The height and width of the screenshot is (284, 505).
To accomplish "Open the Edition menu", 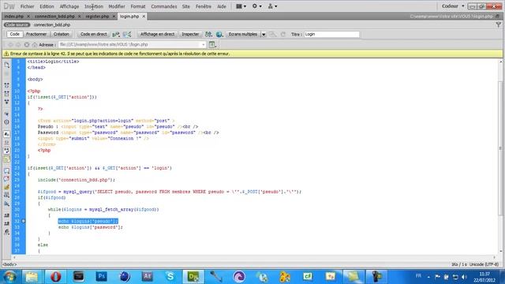I will [x=47, y=6].
